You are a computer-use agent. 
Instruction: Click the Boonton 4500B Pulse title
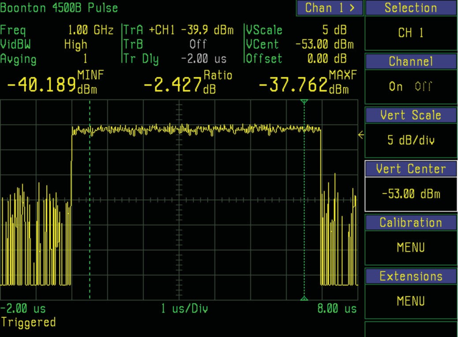(x=59, y=8)
